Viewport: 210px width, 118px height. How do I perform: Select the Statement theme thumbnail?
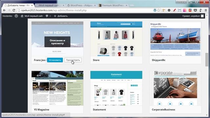tap(116, 88)
